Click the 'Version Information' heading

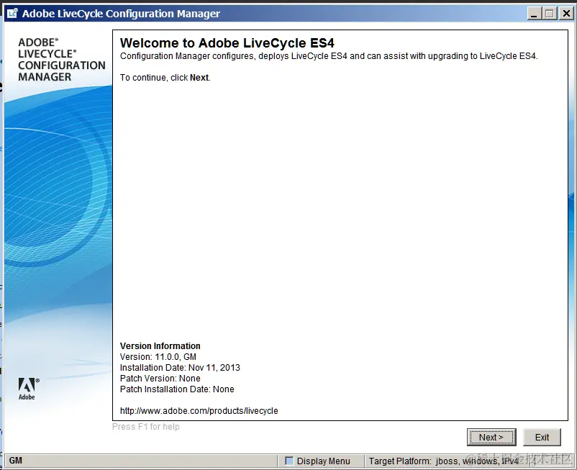pyautogui.click(x=160, y=346)
